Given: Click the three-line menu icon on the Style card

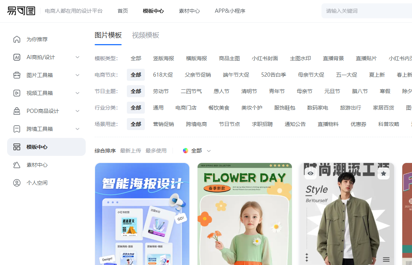Looking at the screenshot, I should click(x=386, y=259).
